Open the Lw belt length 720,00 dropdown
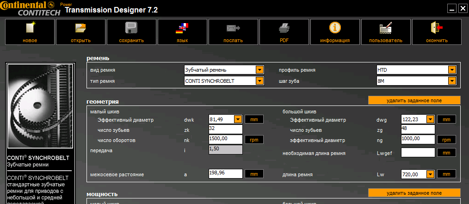Viewport: 469px width, 204px height. [430, 174]
